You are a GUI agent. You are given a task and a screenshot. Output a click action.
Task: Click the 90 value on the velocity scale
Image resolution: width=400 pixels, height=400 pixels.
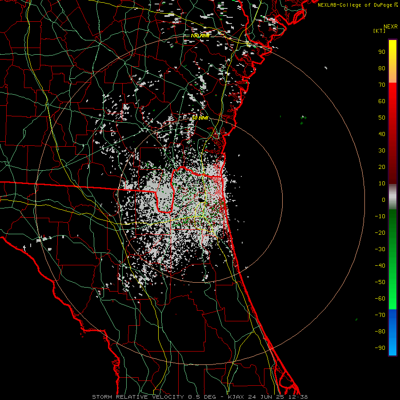point(382,52)
